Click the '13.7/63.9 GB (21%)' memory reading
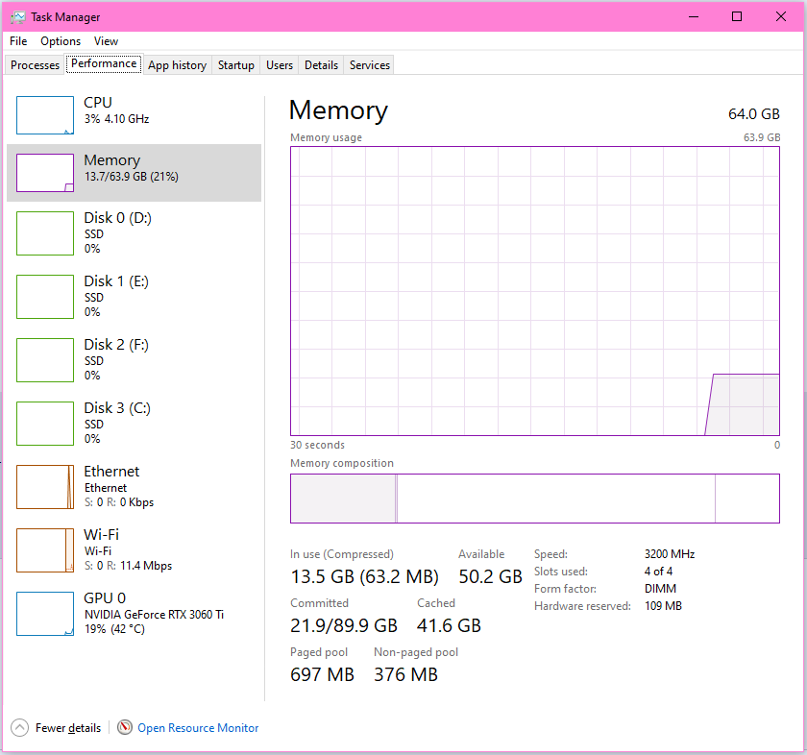Viewport: 807px width, 755px height. [132, 177]
